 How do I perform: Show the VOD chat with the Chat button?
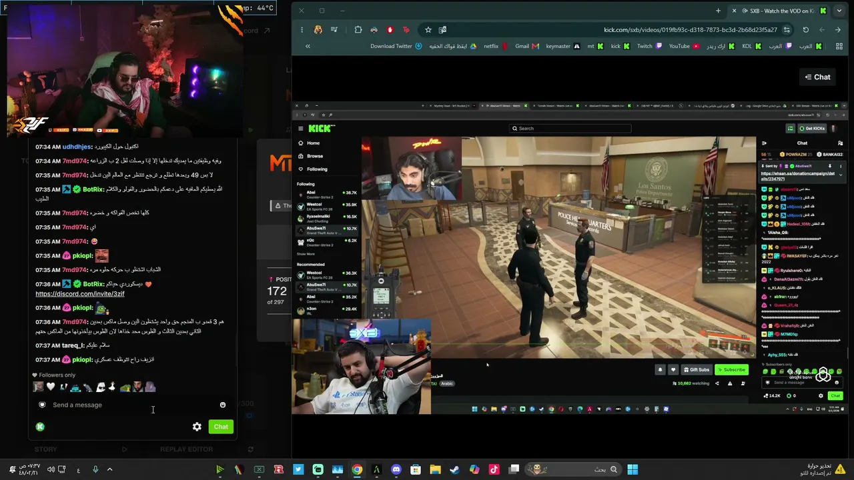pos(817,77)
